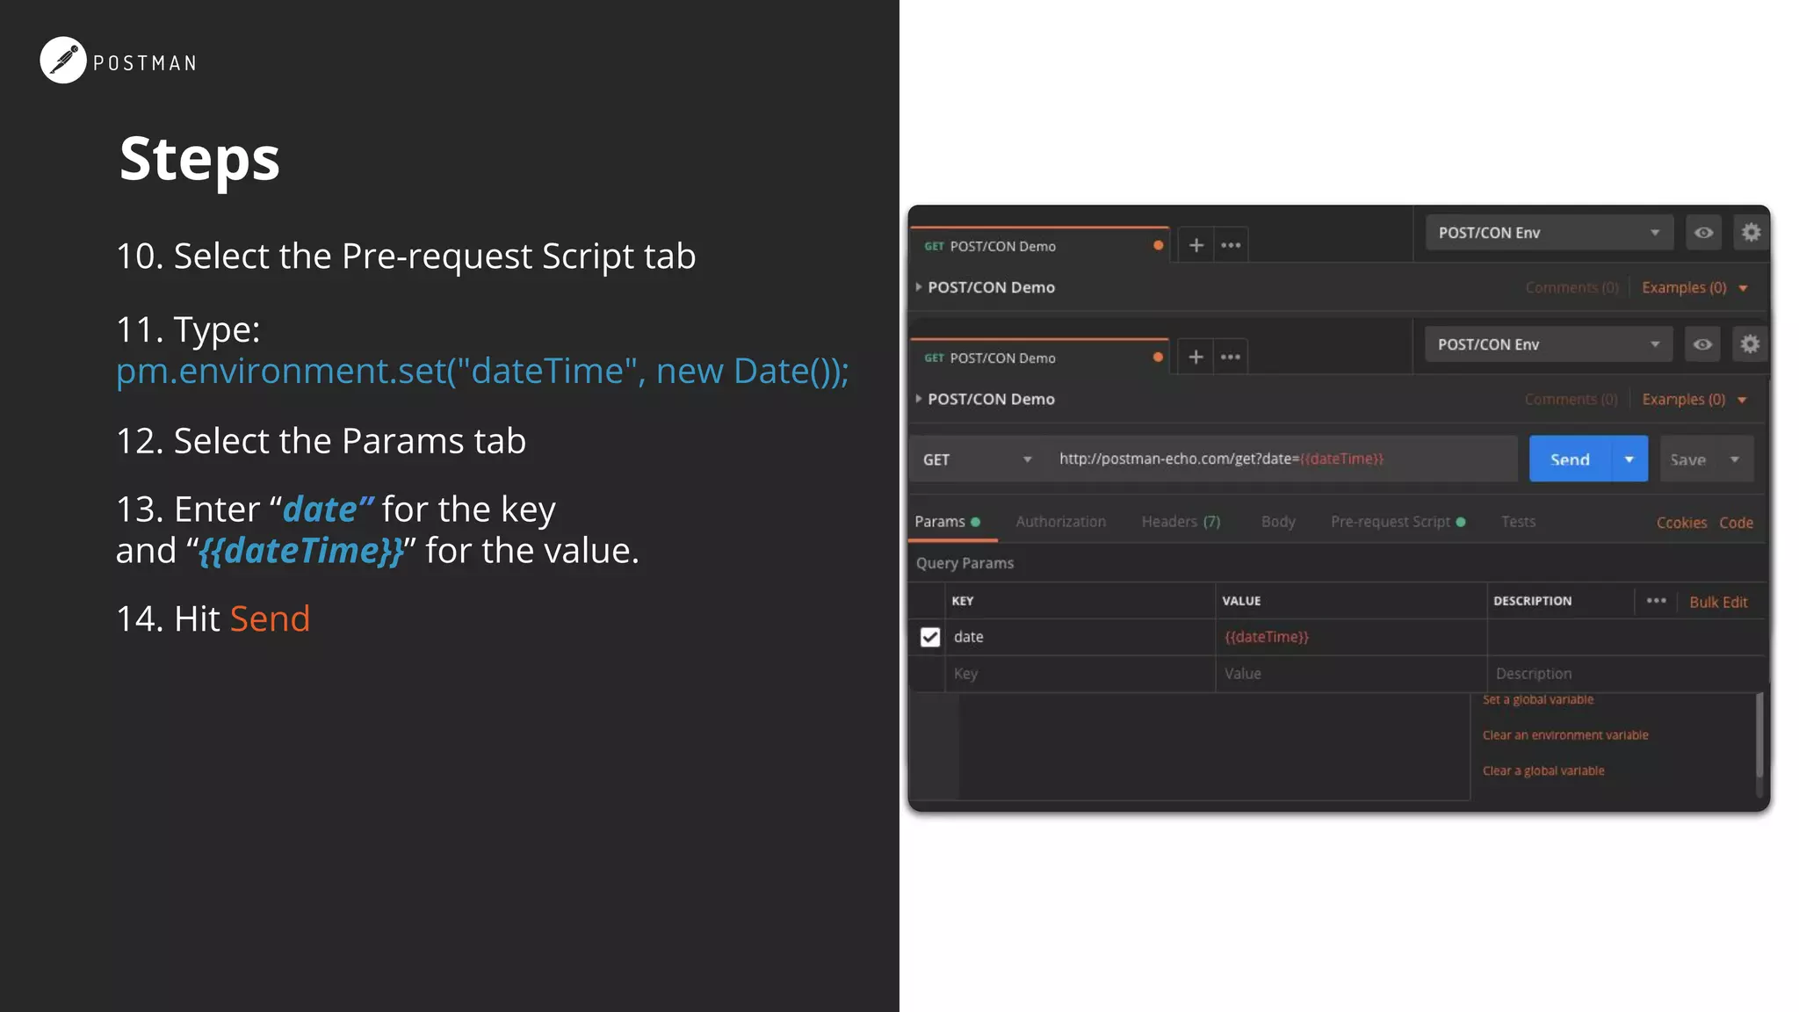This screenshot has height=1012, width=1799.
Task: Switch to the Body tab
Action: (x=1278, y=522)
